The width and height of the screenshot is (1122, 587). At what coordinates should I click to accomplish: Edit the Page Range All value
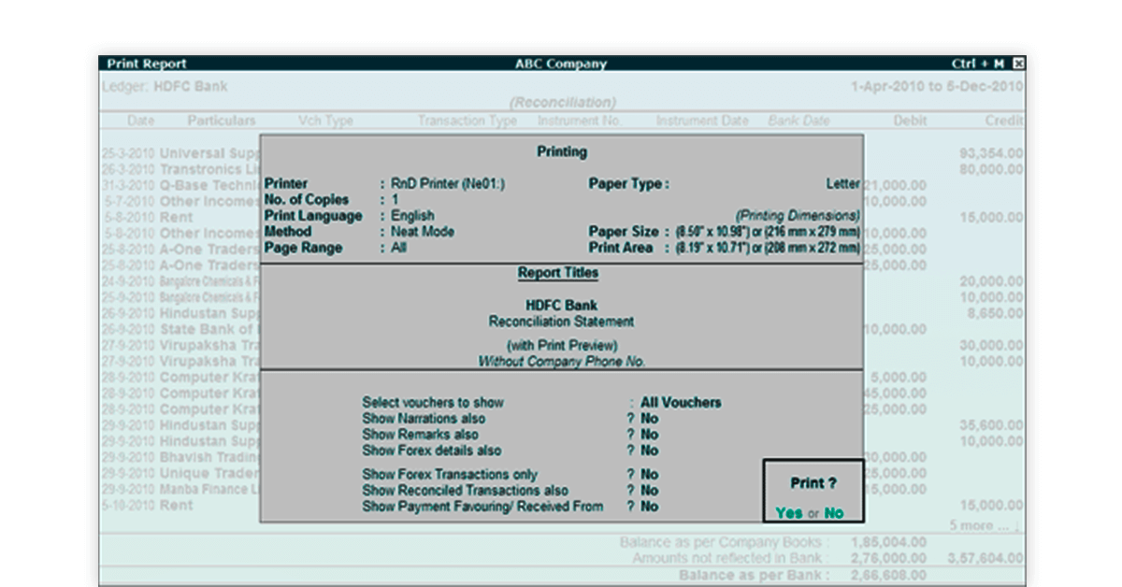pyautogui.click(x=399, y=248)
